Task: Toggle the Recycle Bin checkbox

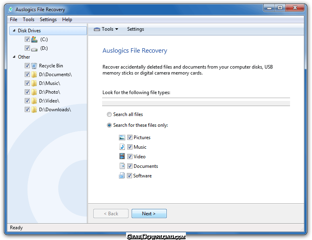Action: [x=27, y=66]
